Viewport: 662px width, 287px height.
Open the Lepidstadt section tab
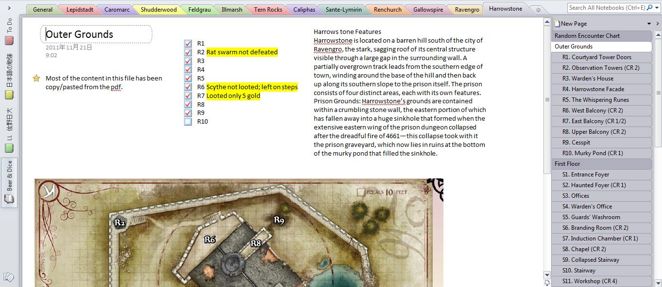80,10
